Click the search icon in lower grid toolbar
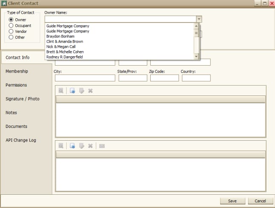This screenshot has width=275, height=208. (x=61, y=146)
